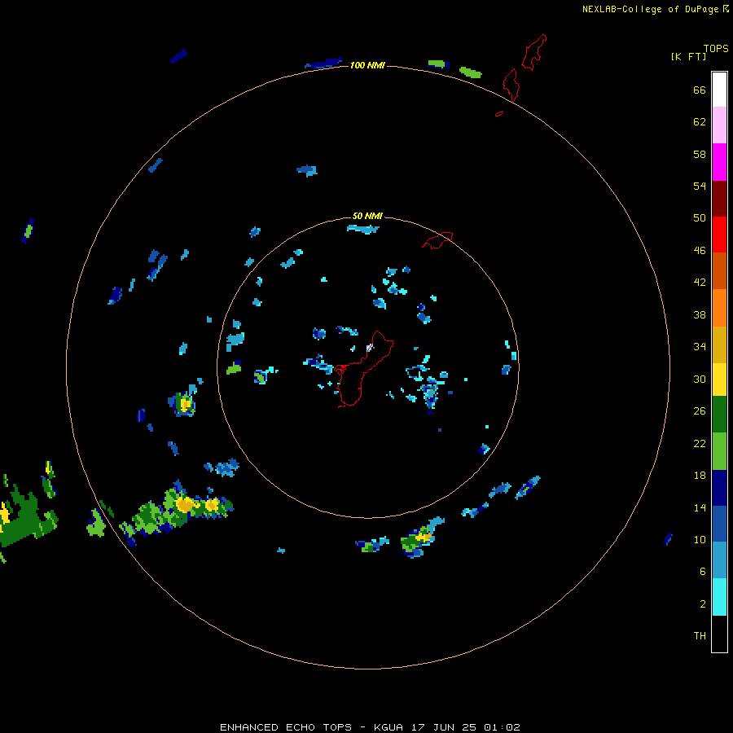Click the legend value 6
This screenshot has height=733, width=733.
pyautogui.click(x=703, y=571)
